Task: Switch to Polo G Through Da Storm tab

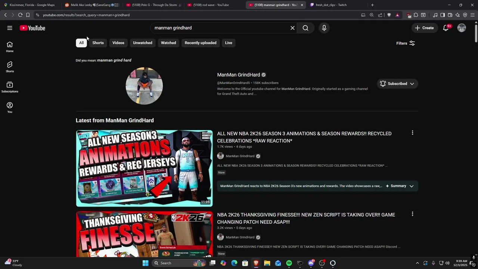Action: pos(153,5)
